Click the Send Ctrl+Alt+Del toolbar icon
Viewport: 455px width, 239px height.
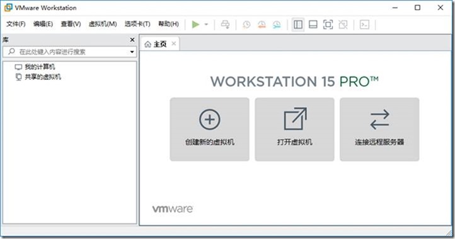click(x=226, y=25)
